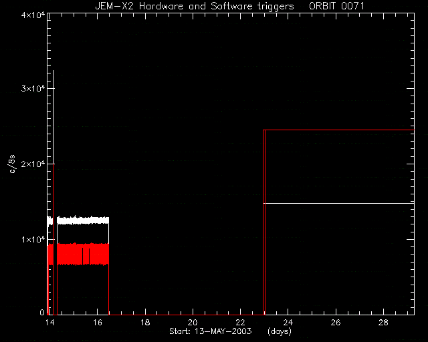
Task: Click the x-axis tick label '16'
Action: (x=98, y=323)
